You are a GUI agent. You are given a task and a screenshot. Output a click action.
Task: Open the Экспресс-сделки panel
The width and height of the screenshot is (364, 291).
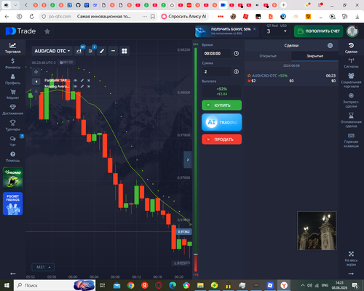point(351,100)
